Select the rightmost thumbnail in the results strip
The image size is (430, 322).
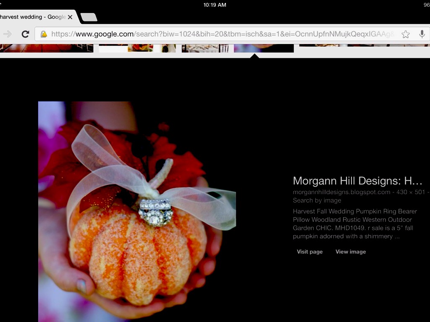(x=364, y=45)
